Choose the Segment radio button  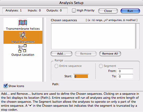[x=101, y=66]
